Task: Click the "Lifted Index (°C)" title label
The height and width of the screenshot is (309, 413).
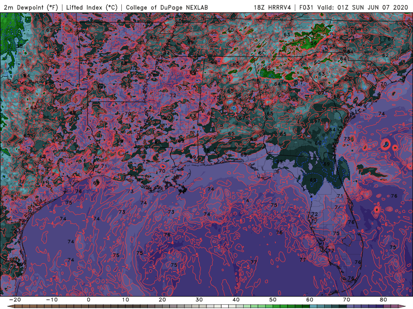Action: pos(92,7)
